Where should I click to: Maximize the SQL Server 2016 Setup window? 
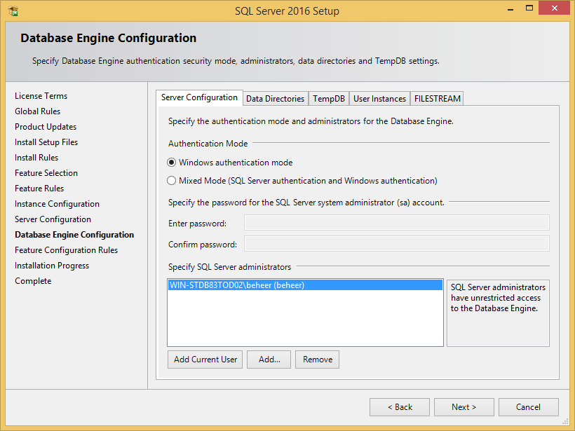click(529, 8)
